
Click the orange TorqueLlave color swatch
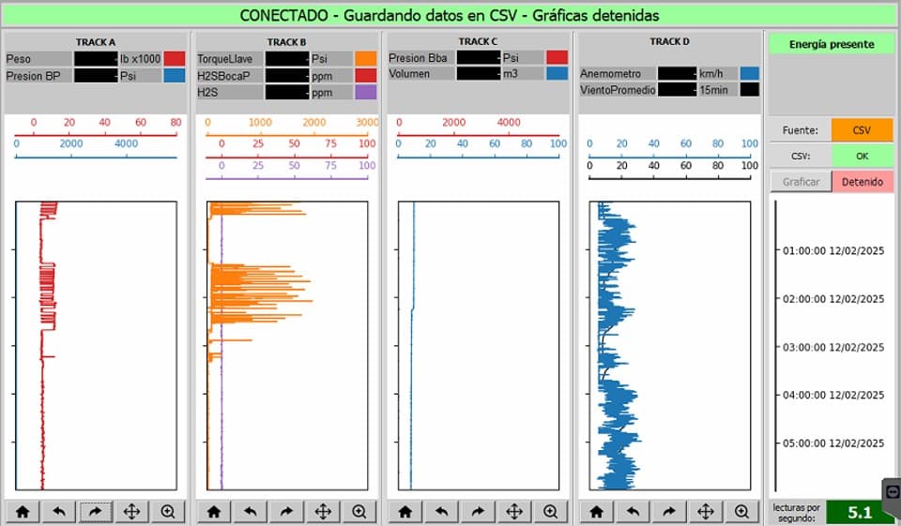click(366, 58)
